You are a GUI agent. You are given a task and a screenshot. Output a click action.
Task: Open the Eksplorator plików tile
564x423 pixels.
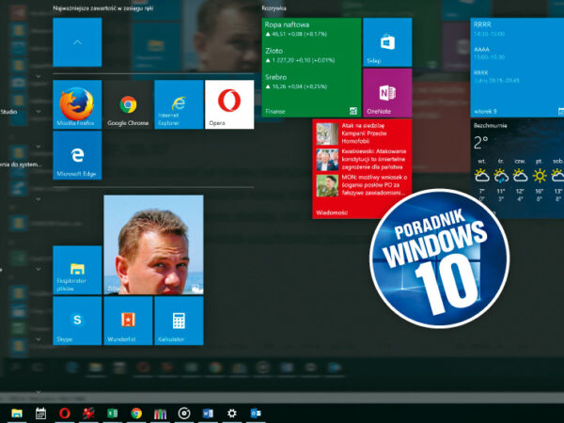pyautogui.click(x=78, y=271)
